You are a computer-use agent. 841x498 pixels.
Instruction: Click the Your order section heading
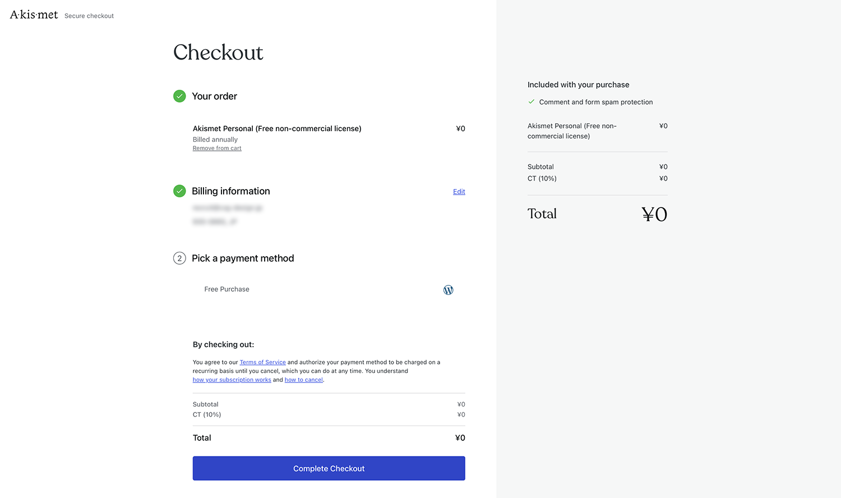(x=214, y=96)
